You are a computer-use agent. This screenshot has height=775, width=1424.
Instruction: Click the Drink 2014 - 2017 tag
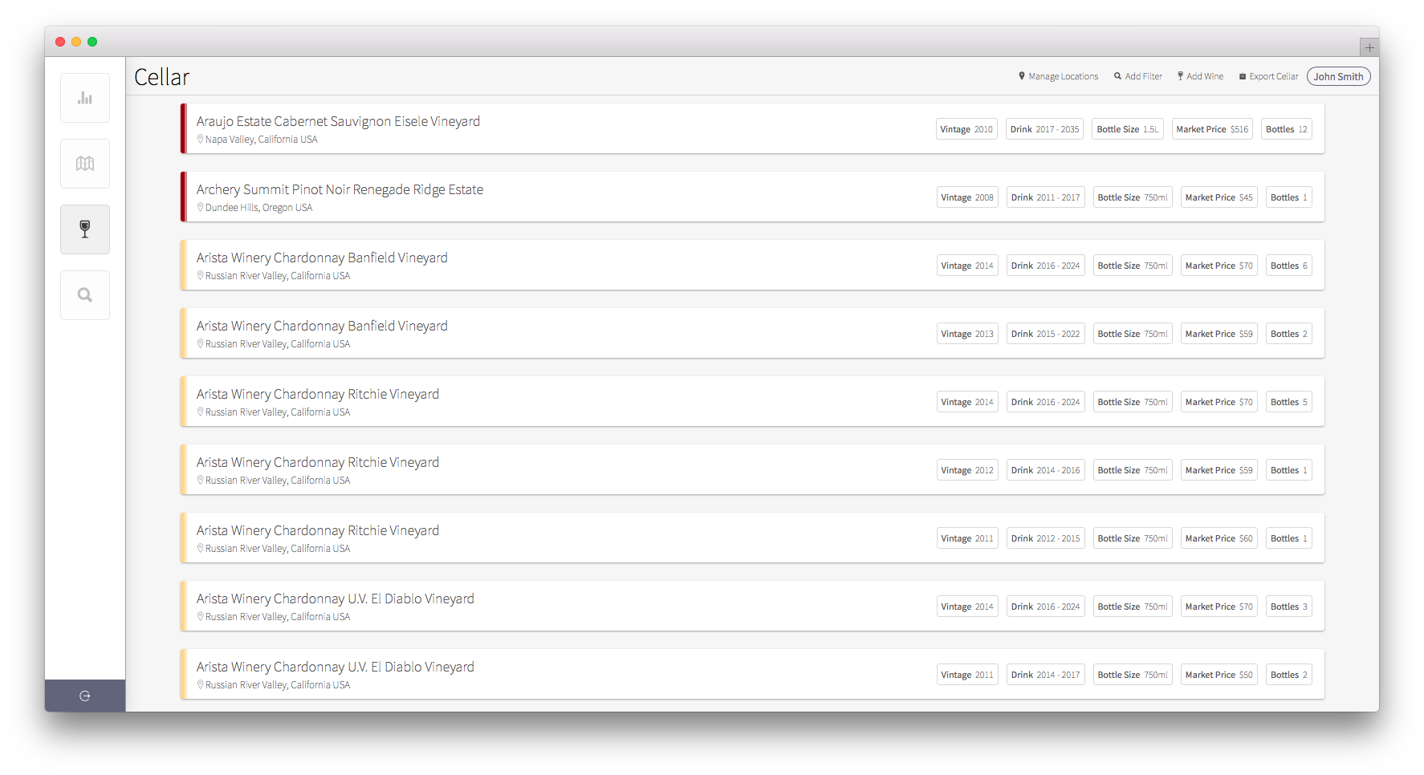(1046, 675)
